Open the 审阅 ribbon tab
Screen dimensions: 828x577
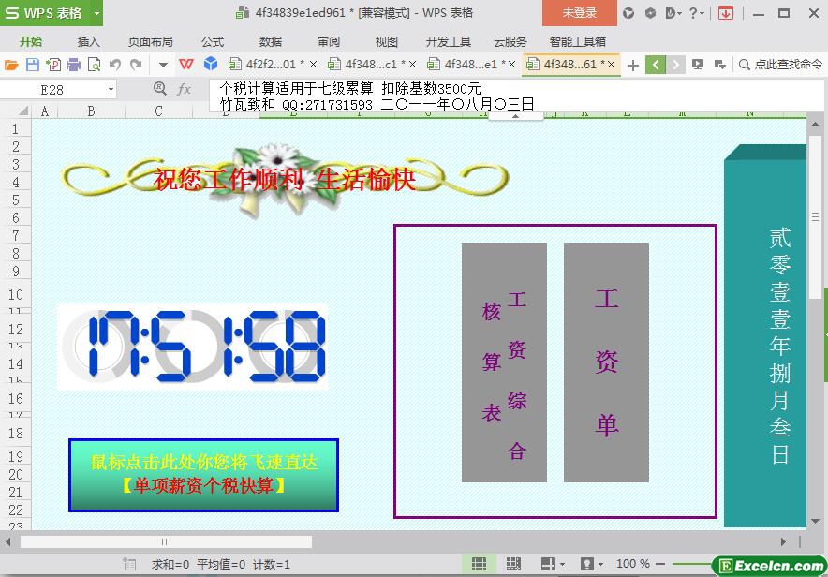pyautogui.click(x=329, y=42)
